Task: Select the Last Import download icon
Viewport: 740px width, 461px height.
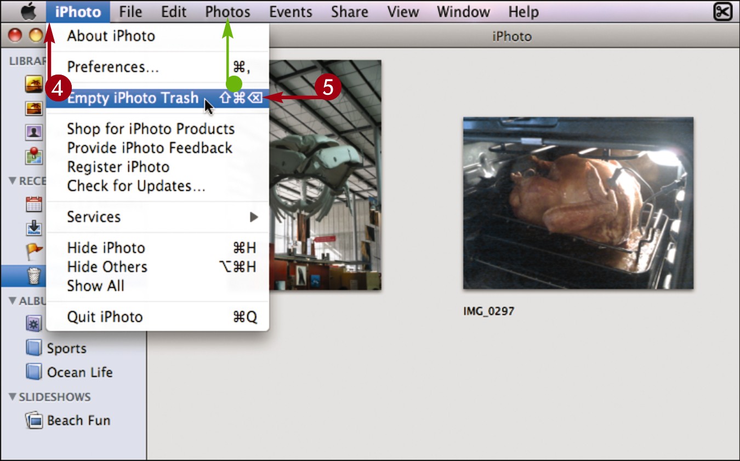Action: pyautogui.click(x=34, y=228)
